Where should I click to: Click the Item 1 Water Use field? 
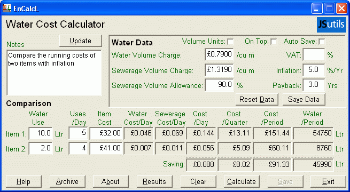click(41, 134)
